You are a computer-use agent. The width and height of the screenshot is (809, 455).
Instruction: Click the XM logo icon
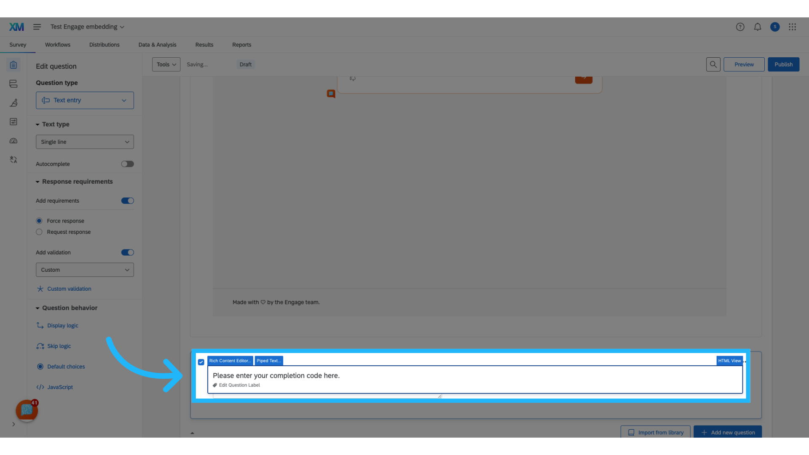16,27
